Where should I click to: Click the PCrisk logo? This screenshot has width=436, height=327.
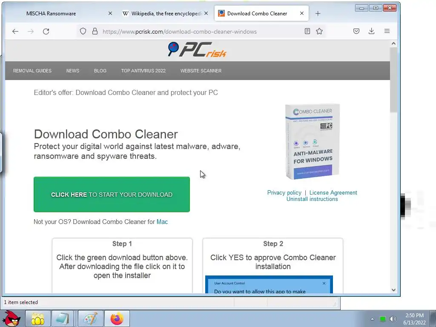pos(197,49)
